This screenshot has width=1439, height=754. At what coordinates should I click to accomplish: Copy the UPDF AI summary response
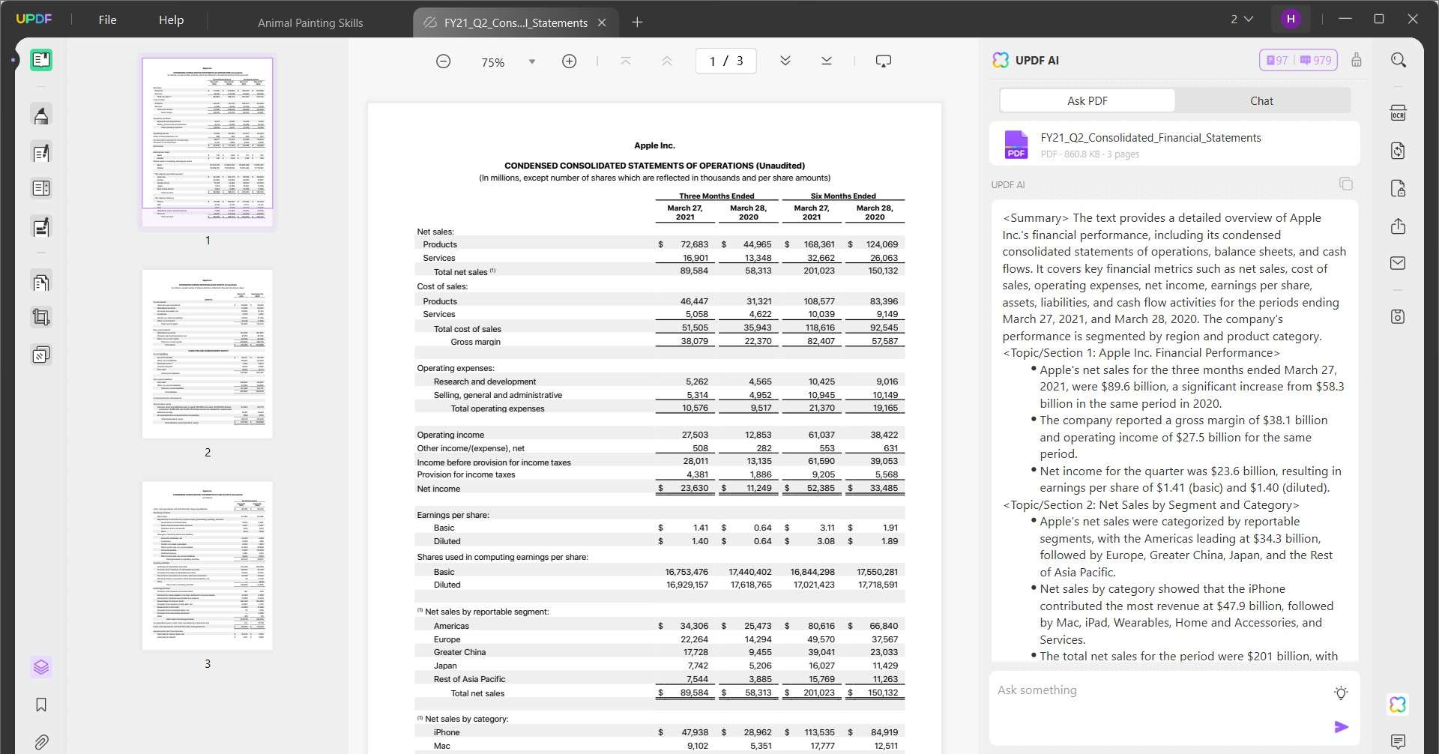click(1346, 184)
